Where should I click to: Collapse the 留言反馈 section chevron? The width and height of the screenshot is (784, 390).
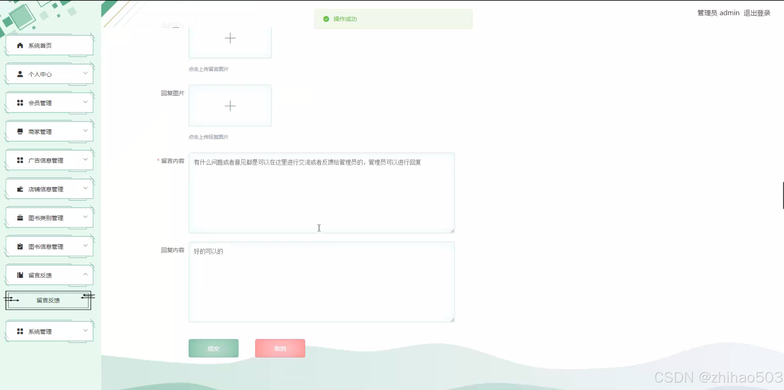click(x=85, y=274)
